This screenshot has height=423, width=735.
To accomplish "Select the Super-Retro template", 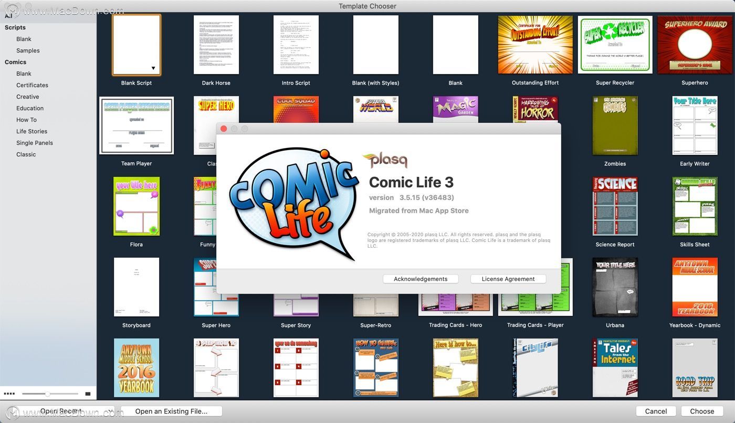I will point(376,306).
